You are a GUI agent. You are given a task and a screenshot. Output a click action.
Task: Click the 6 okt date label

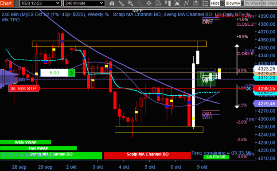tap(176, 167)
